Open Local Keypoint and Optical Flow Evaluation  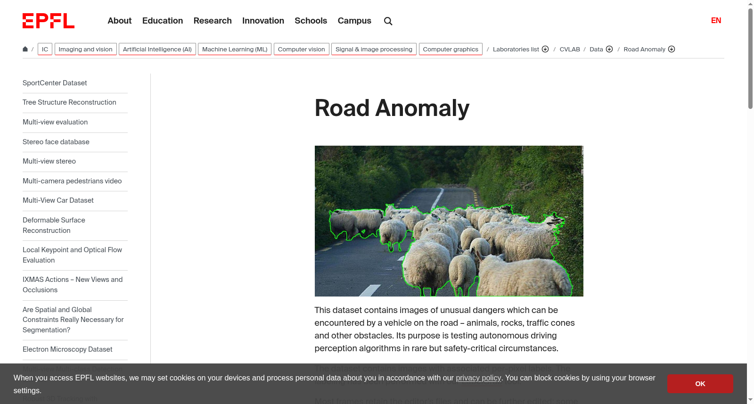coord(72,255)
